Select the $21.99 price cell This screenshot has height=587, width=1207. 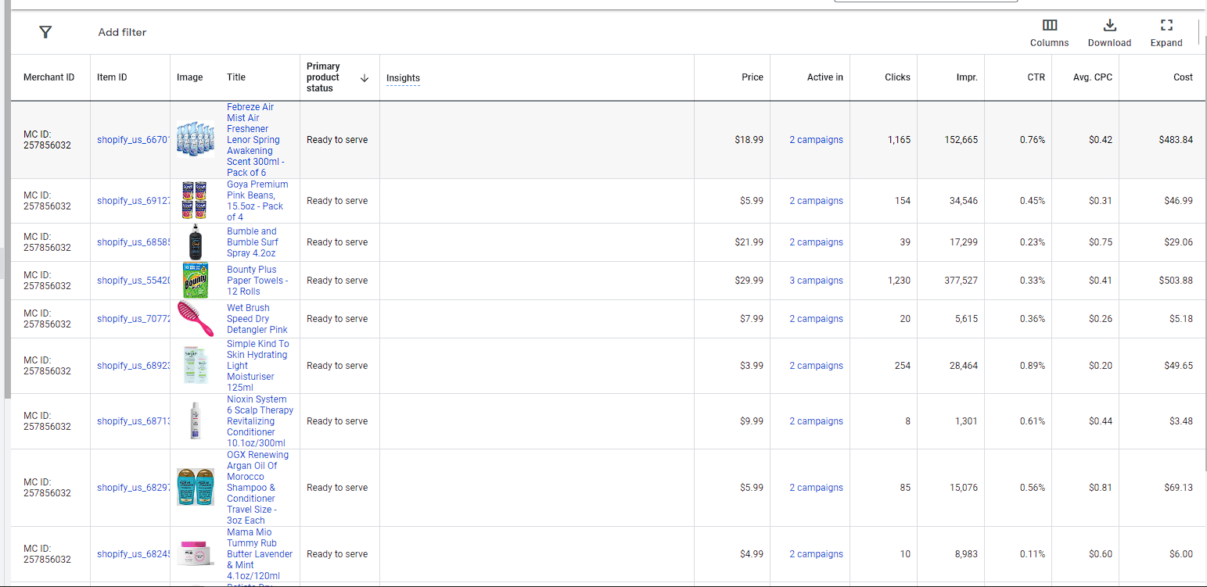[749, 242]
